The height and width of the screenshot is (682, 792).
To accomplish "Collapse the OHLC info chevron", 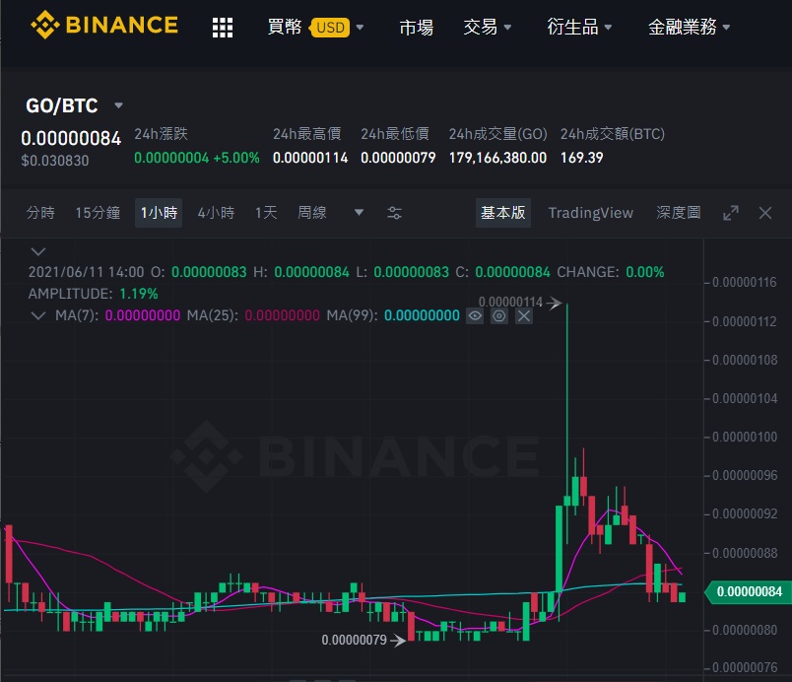I will click(38, 251).
